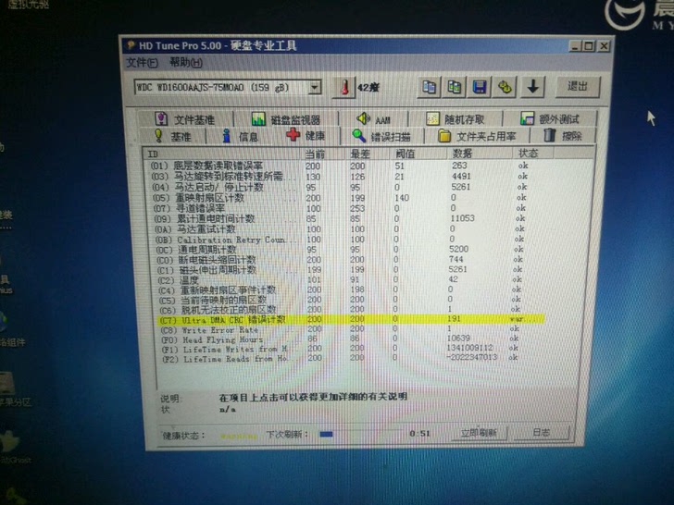Select the (09) 累计通电时间计数 row
The width and height of the screenshot is (674, 505).
point(341,218)
